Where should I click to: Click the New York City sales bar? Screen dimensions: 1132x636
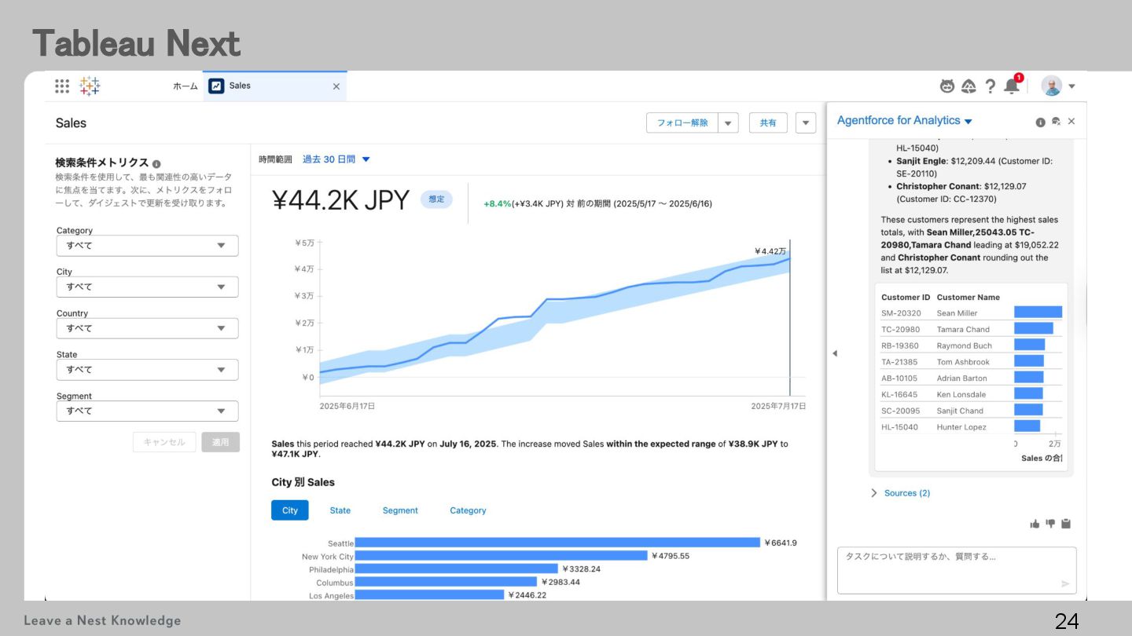[502, 556]
